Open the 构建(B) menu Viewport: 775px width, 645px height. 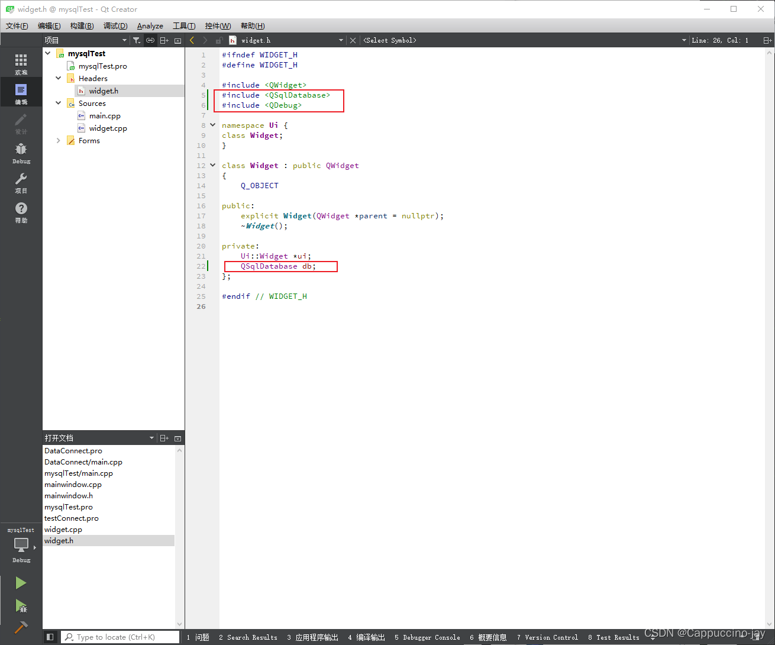(x=82, y=25)
